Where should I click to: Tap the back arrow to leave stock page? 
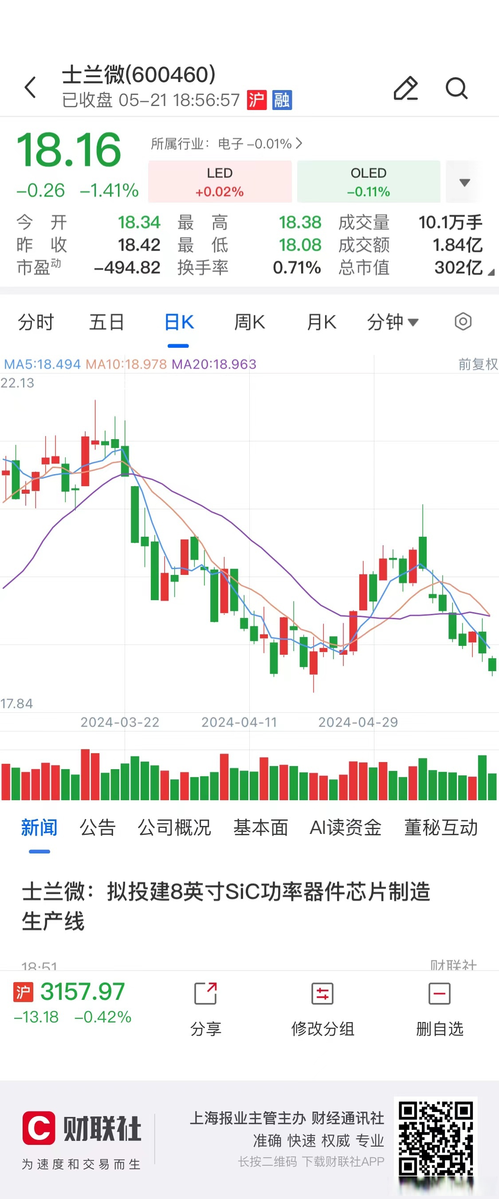pos(31,88)
